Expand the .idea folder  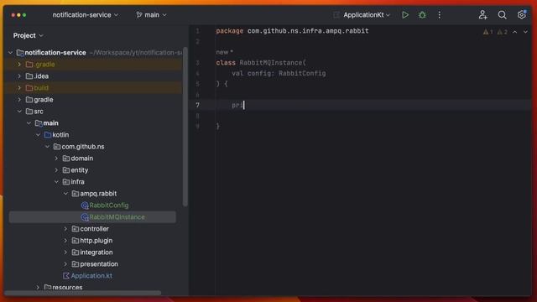19,76
